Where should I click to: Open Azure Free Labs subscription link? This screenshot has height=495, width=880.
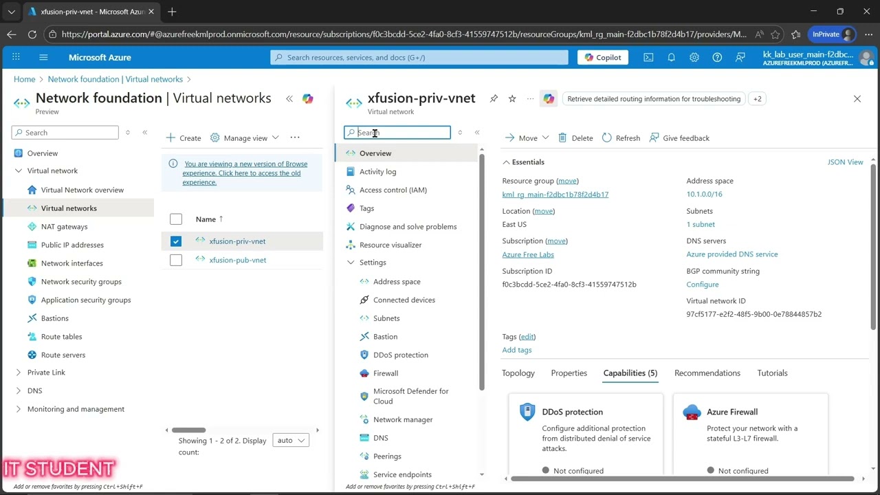click(528, 254)
